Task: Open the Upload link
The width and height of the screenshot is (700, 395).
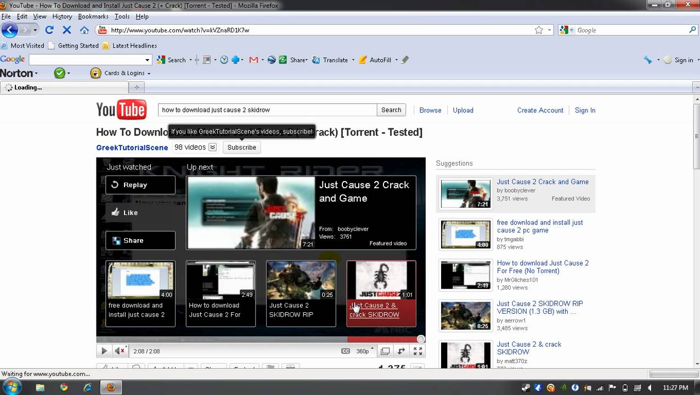Action: [463, 110]
